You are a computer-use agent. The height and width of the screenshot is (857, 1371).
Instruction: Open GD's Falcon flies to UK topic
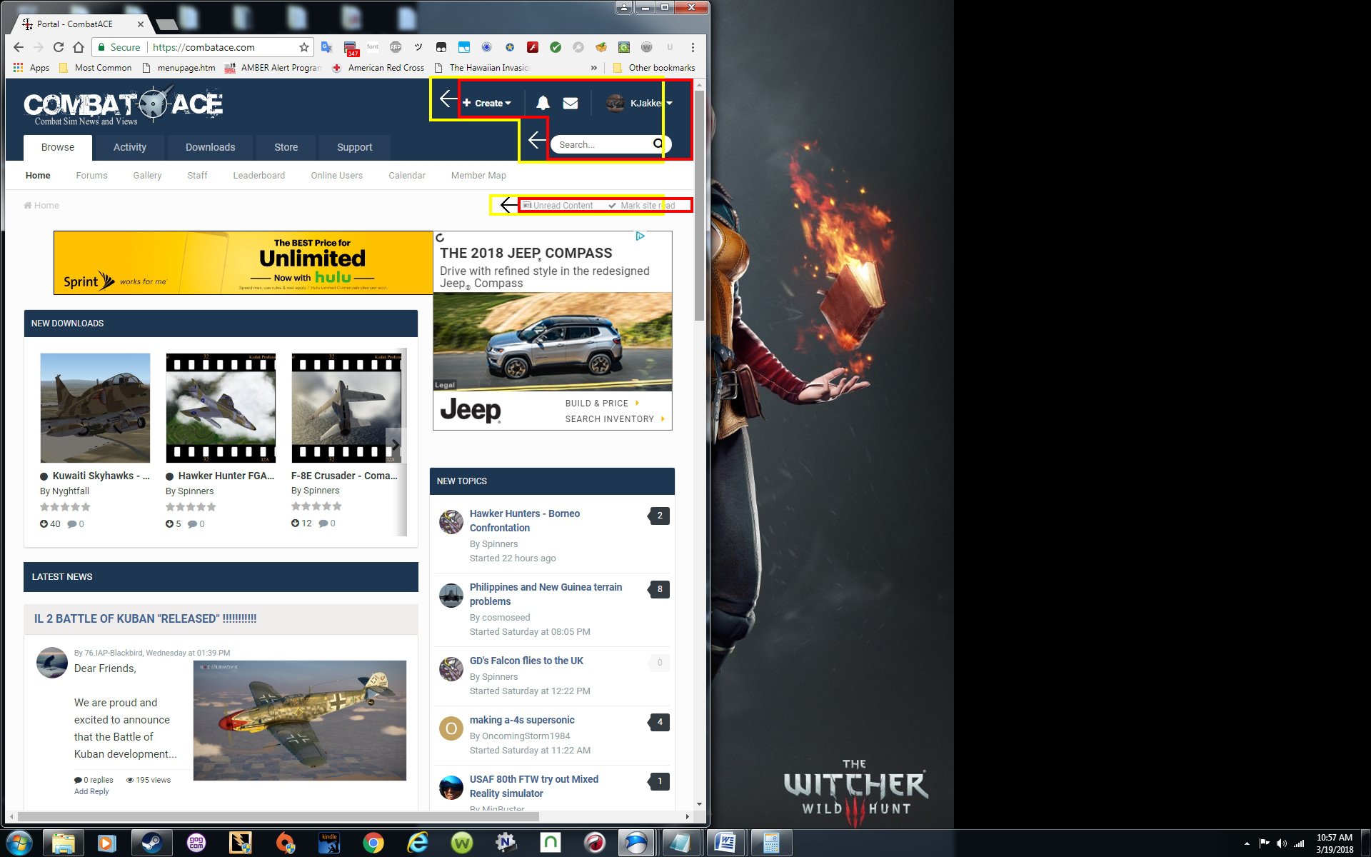coord(526,661)
